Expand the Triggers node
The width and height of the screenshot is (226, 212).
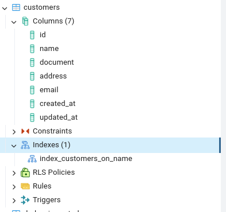coord(14,201)
